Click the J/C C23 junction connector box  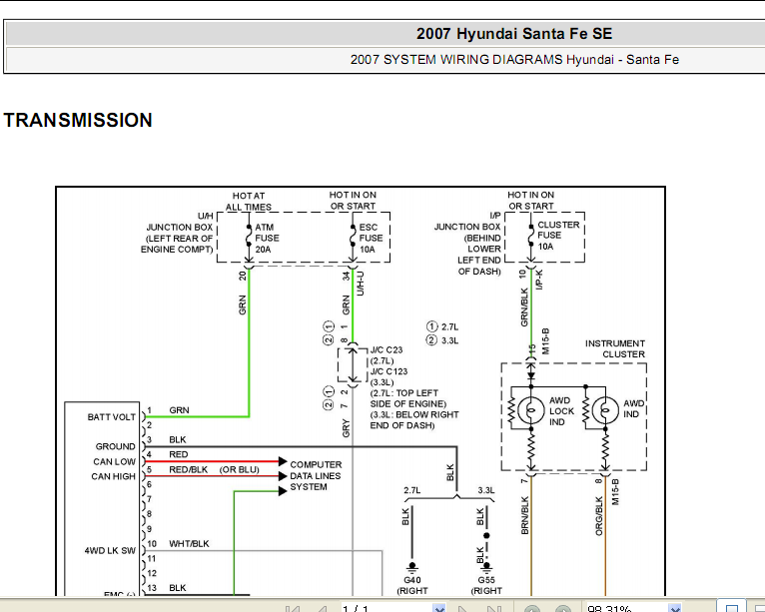353,365
